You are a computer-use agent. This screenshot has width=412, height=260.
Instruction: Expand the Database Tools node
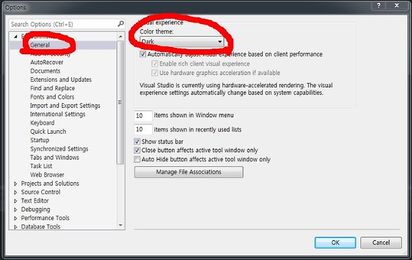tap(15, 227)
